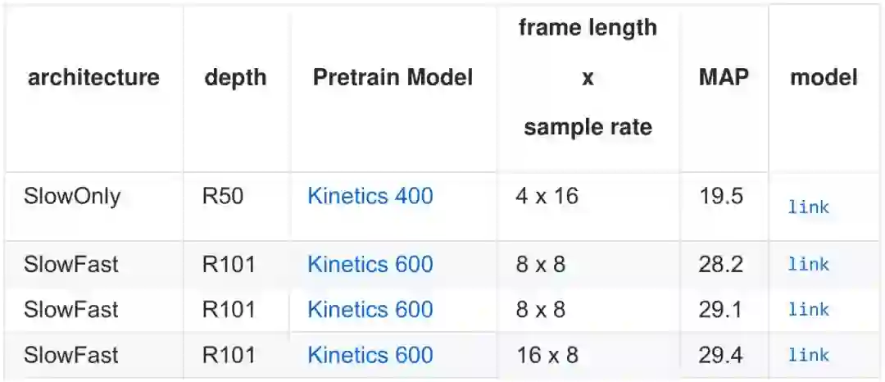The image size is (885, 382).
Task: Select the Pretrain Model column header
Action: tap(393, 78)
